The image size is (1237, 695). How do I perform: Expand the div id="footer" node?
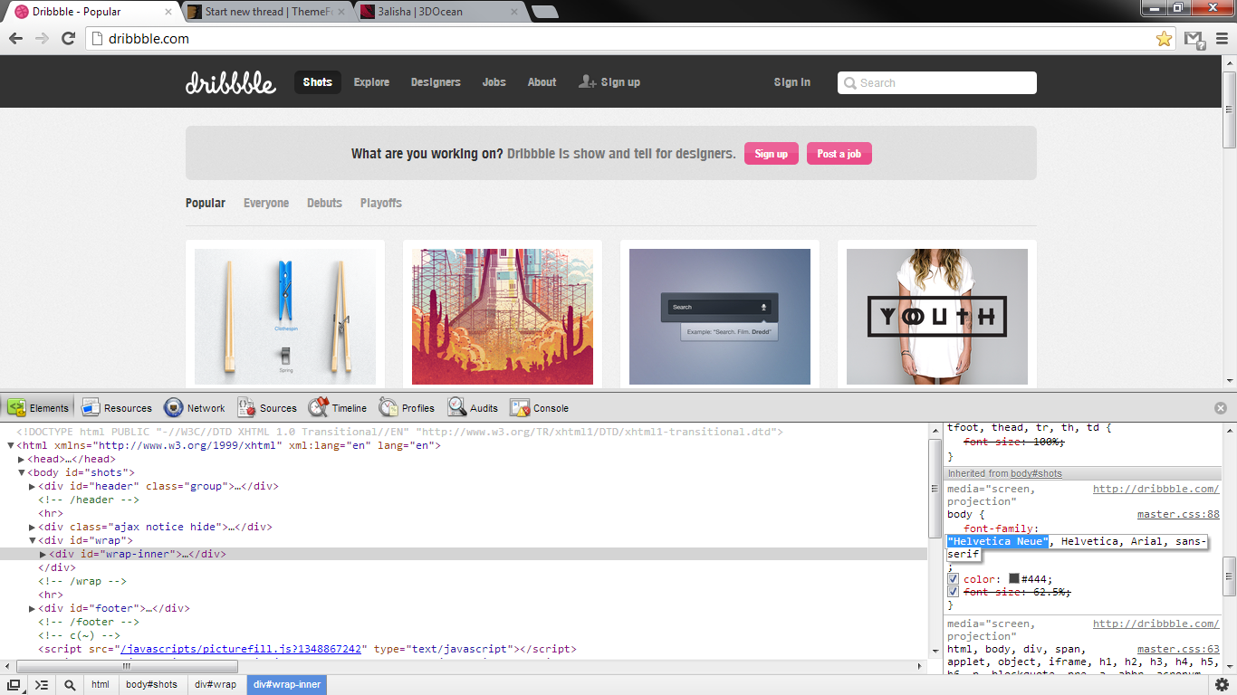pos(33,609)
